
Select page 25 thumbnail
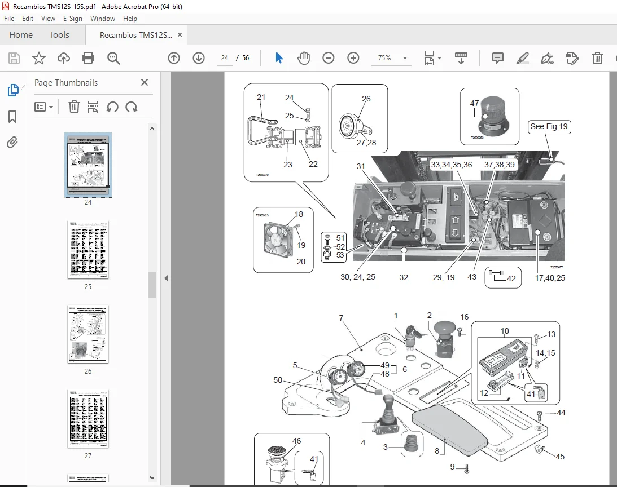(87, 250)
